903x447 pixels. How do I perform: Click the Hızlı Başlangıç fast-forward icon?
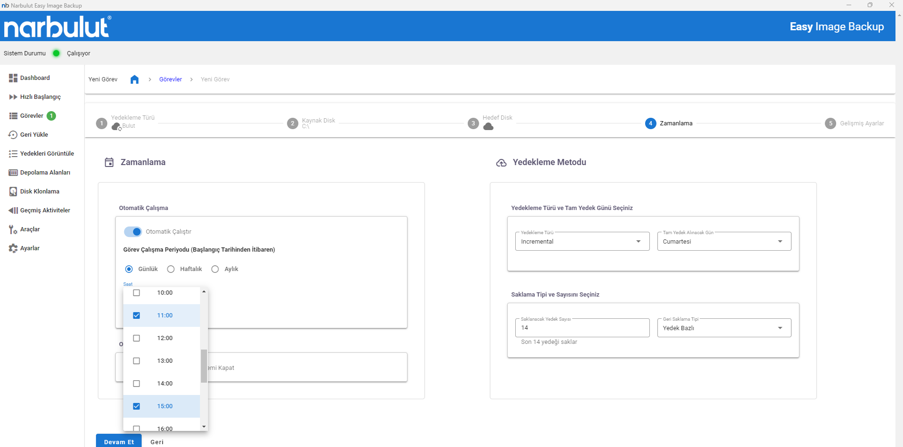click(13, 97)
